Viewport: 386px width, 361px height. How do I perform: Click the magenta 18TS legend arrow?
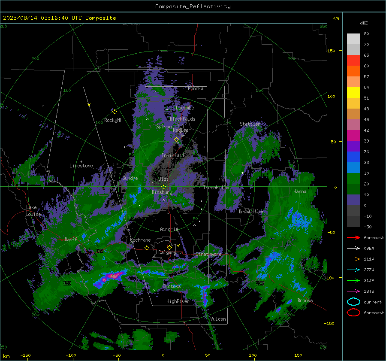point(353,291)
